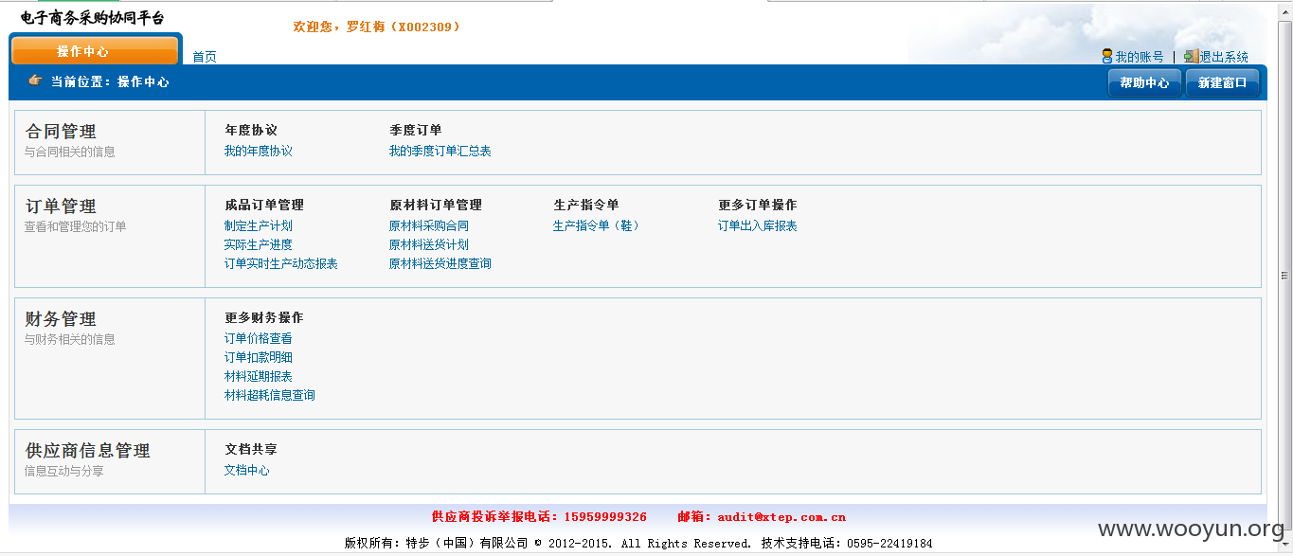
Task: Click the 供应商信息管理 section heading
Action: coord(87,451)
